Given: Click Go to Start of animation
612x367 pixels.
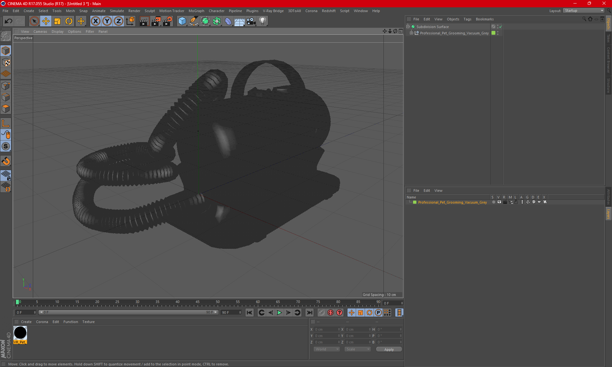Looking at the screenshot, I should pyautogui.click(x=250, y=313).
